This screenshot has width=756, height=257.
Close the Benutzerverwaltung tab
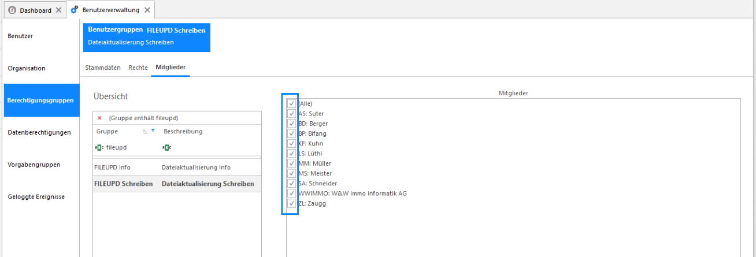147,10
